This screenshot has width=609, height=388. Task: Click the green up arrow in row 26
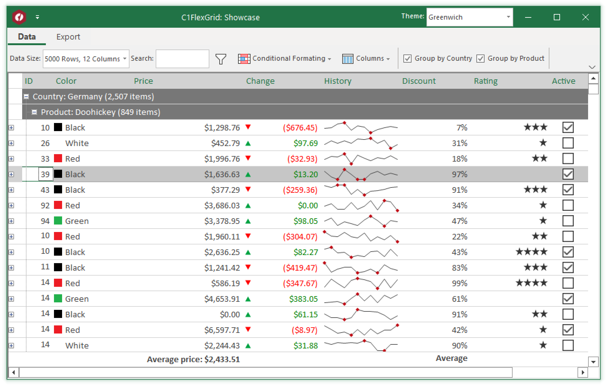(248, 143)
